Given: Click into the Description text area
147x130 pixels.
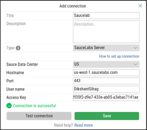Looking at the screenshot, I should 106,32.
